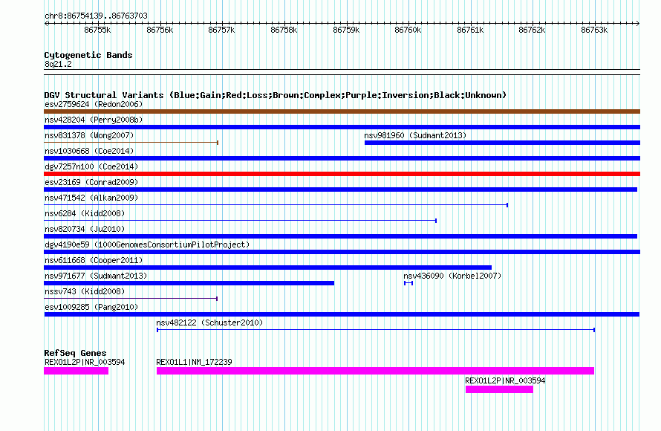The width and height of the screenshot is (661, 431).
Task: Select esv23169 (Conrad2009) label
Action: [91, 182]
